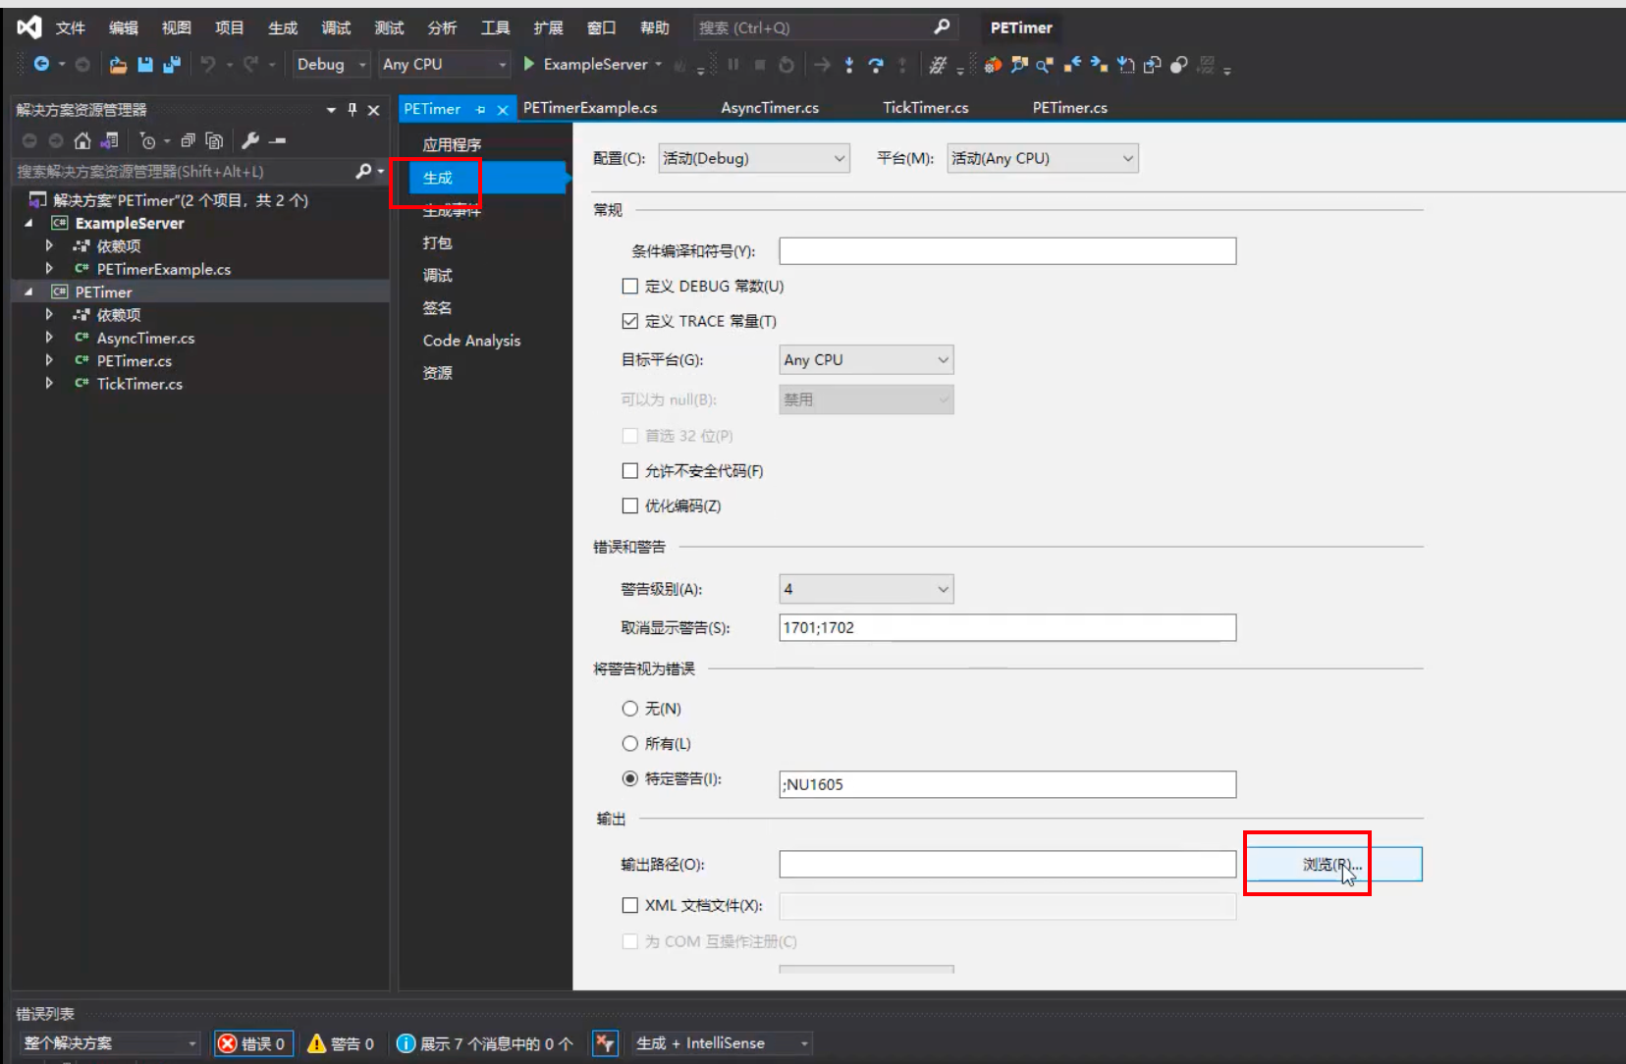Click the error filter toggle icon in error list
Image resolution: width=1626 pixels, height=1064 pixels.
coord(605,1043)
